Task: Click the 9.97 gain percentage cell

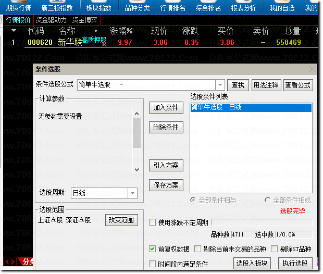Action: click(x=125, y=42)
